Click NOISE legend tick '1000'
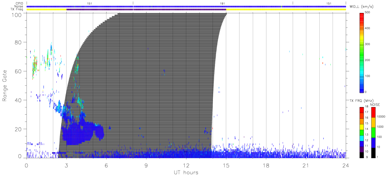 pos(380,127)
